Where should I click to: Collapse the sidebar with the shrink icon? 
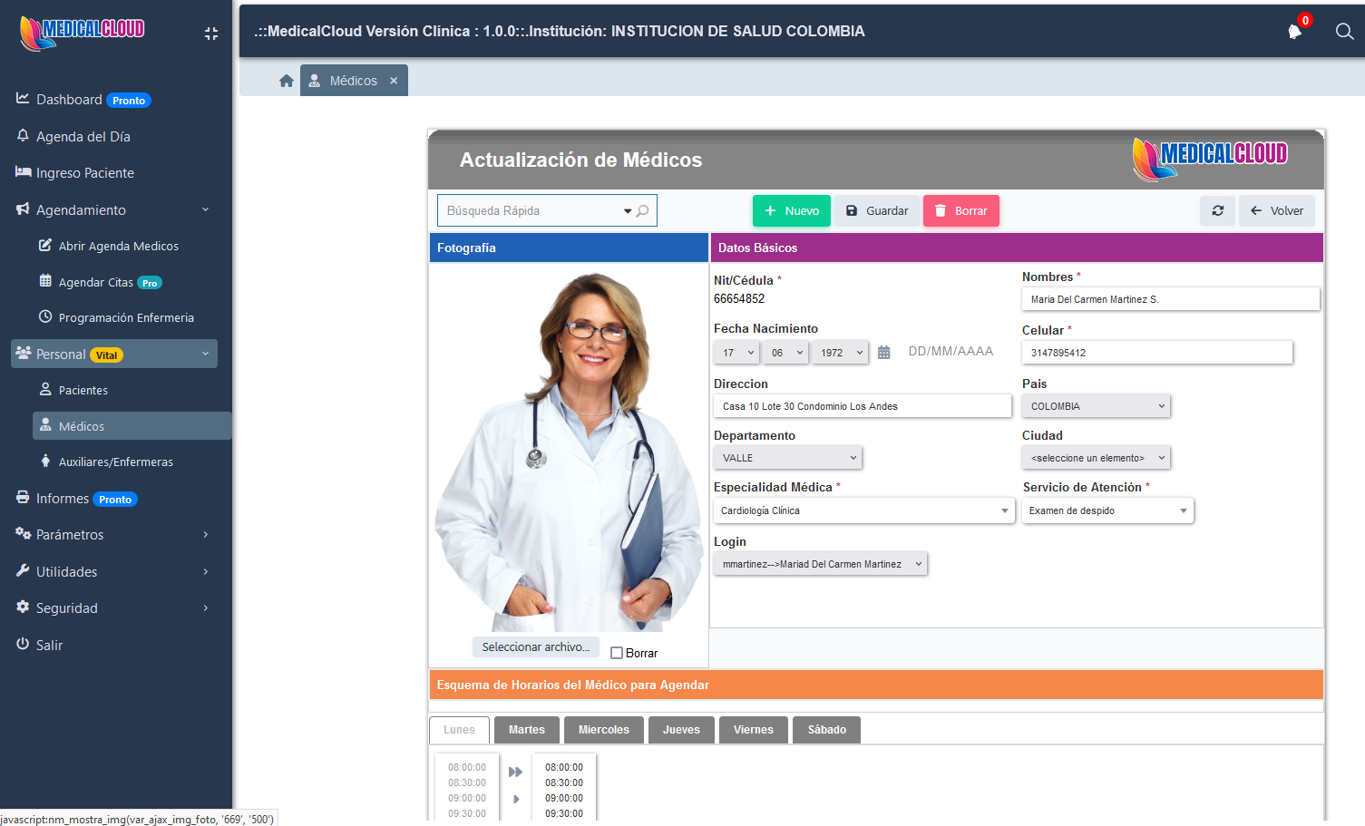pyautogui.click(x=211, y=34)
